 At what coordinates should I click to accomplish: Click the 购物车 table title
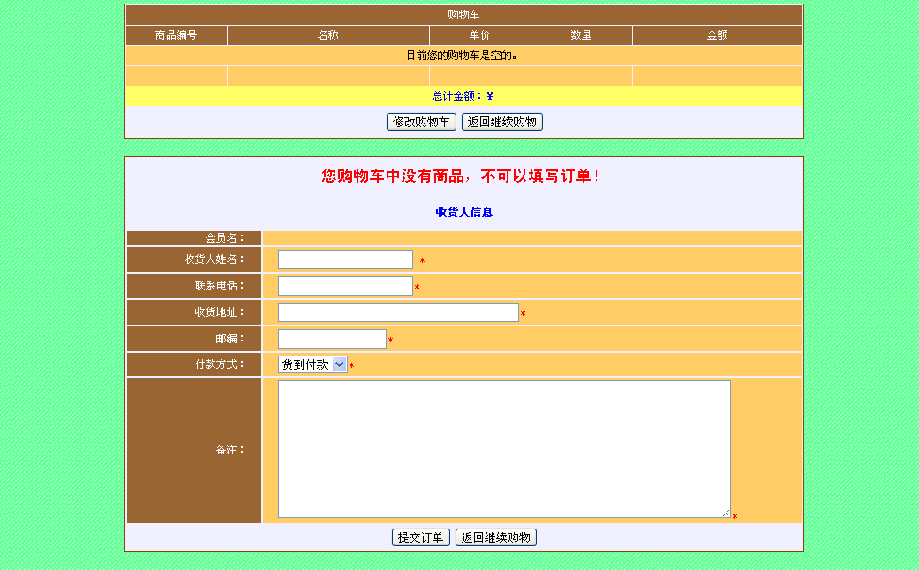[x=463, y=15]
